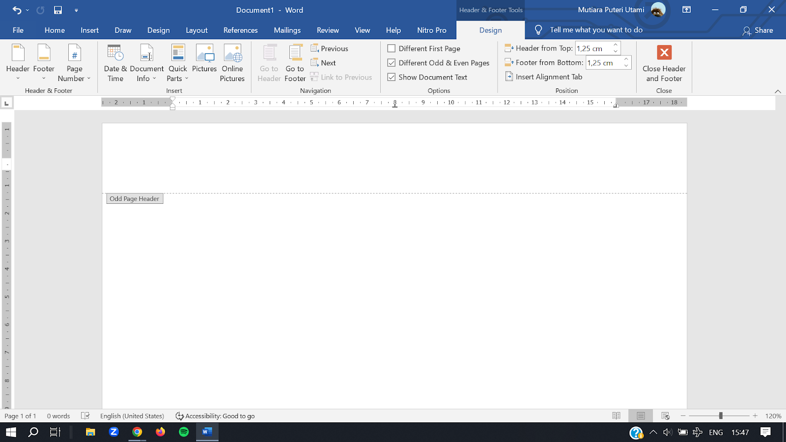Click the 120% zoom level
This screenshot has width=786, height=442.
click(x=773, y=416)
